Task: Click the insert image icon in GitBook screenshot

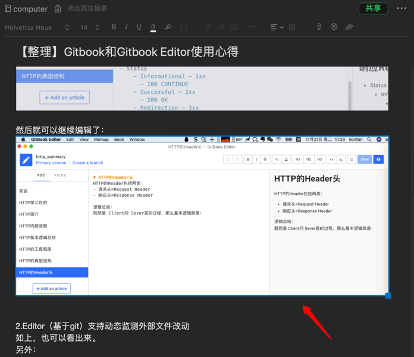Action: point(286,159)
